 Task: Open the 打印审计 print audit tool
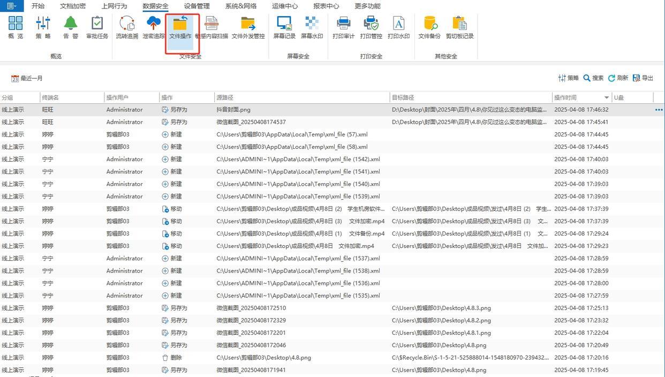coord(343,27)
